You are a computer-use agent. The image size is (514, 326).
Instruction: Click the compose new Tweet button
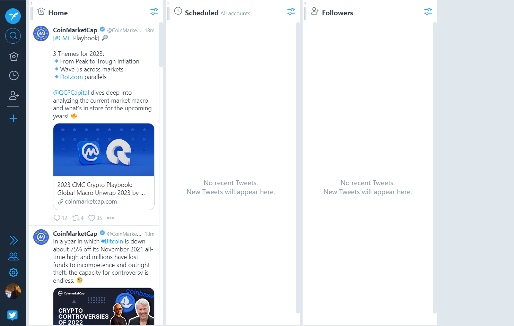click(x=13, y=16)
